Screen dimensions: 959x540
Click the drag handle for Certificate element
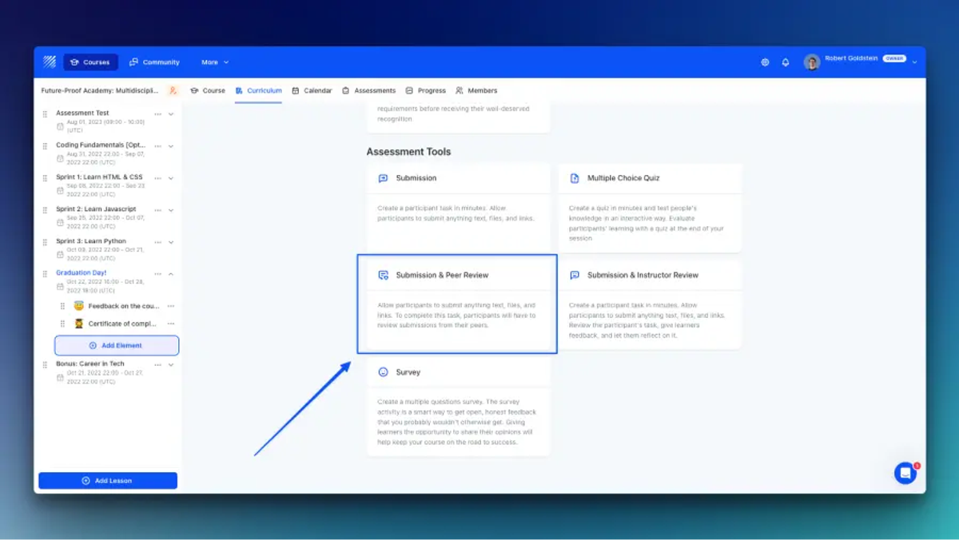pos(63,324)
